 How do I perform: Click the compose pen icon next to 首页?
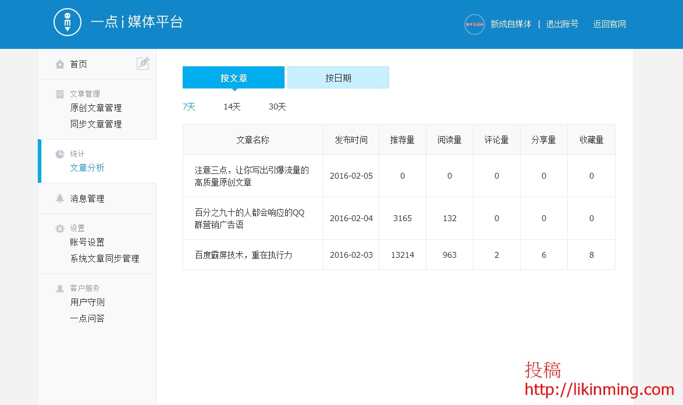143,63
